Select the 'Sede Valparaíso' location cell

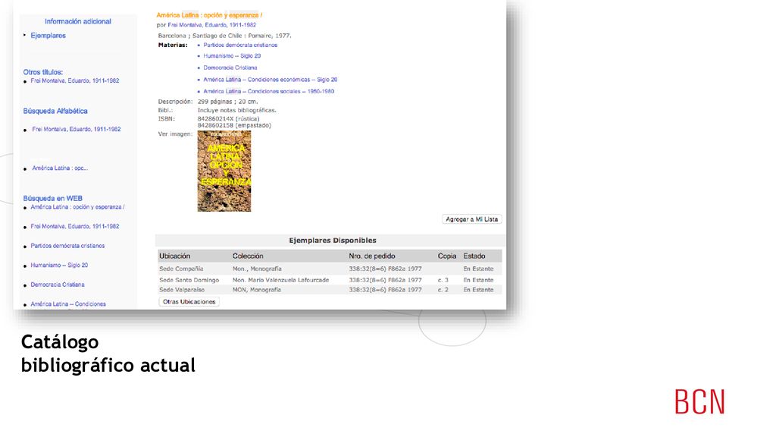(x=182, y=290)
